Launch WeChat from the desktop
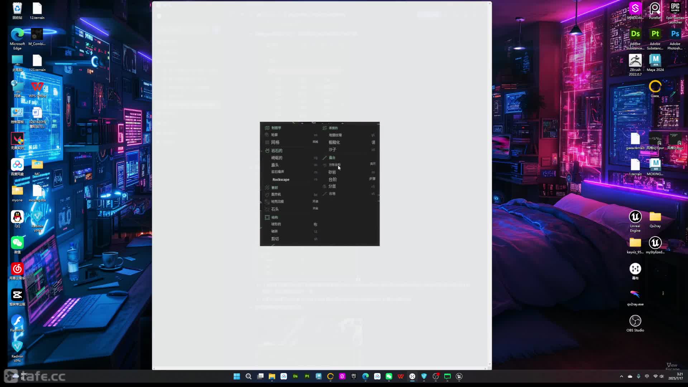The width and height of the screenshot is (688, 387). click(17, 245)
